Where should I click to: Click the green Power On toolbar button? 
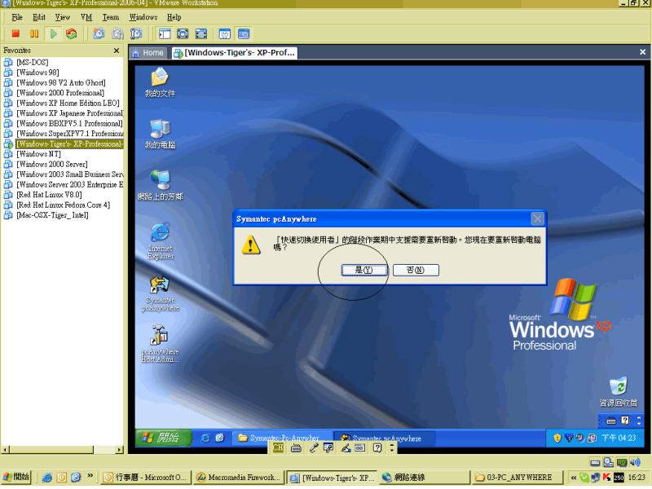(x=53, y=33)
